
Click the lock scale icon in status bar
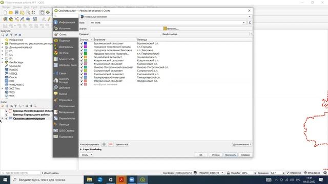(229, 173)
